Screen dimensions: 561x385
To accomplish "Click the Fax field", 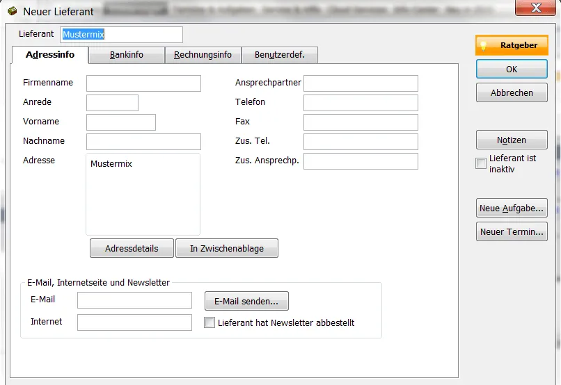I will (x=361, y=122).
